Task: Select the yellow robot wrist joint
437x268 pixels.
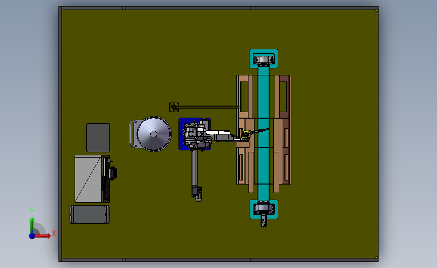Action: pyautogui.click(x=245, y=134)
